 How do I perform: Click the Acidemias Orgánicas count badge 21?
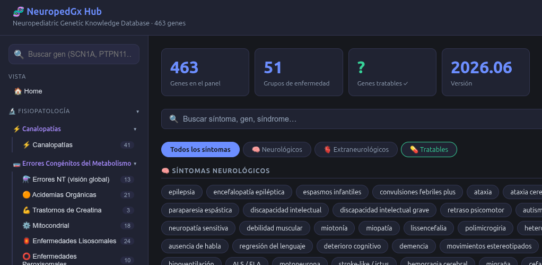point(127,195)
